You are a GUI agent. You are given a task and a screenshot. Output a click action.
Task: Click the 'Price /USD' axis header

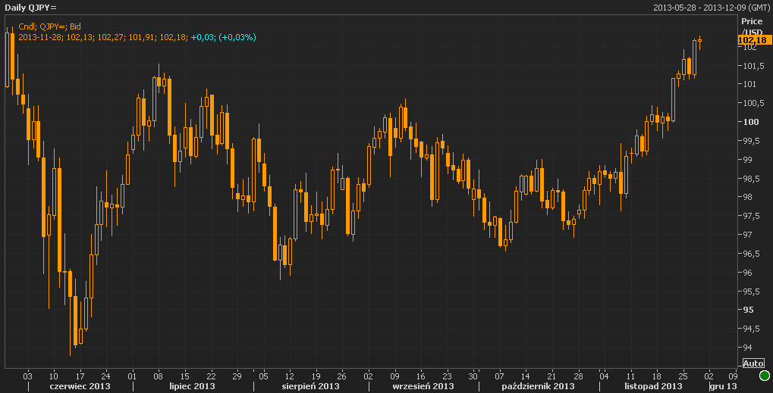click(x=752, y=27)
